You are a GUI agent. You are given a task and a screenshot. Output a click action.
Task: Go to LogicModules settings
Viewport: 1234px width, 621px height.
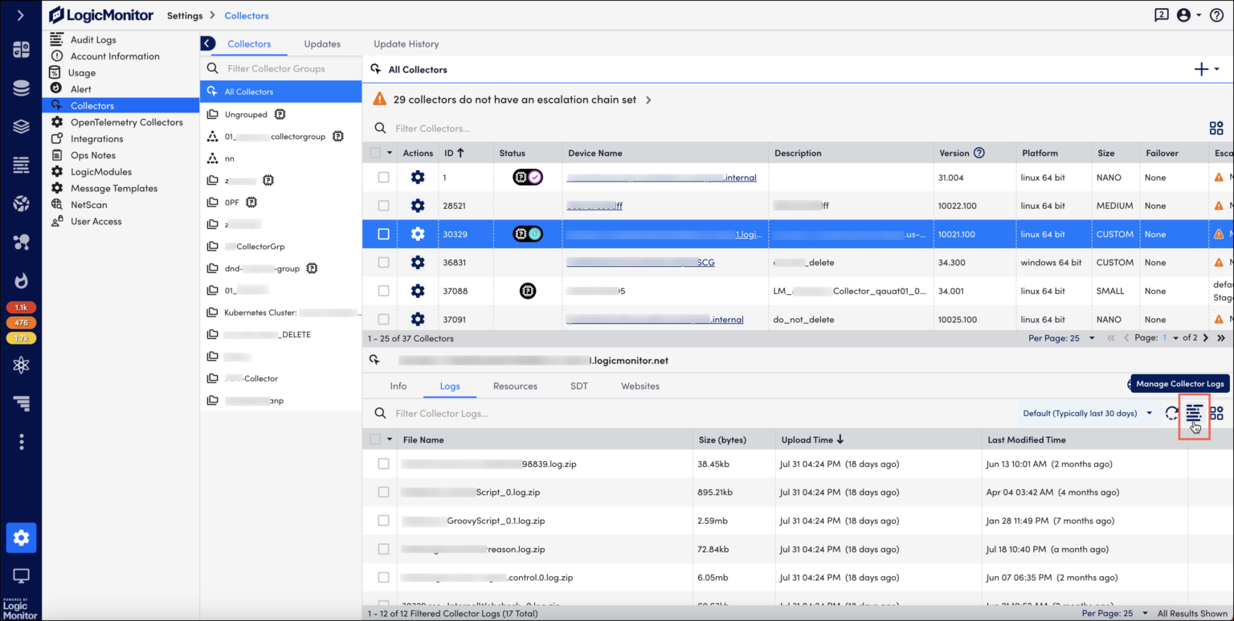[x=101, y=172]
